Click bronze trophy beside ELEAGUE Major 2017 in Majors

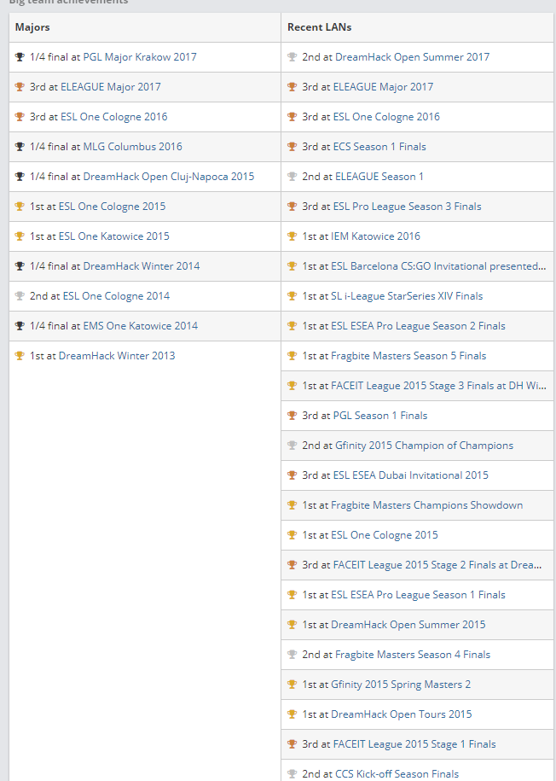point(20,87)
